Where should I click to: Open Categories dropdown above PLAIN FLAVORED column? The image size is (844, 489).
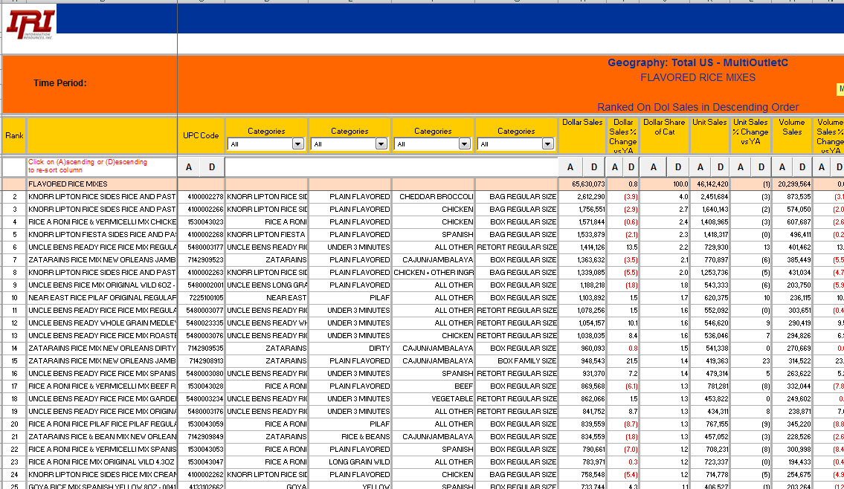(381, 143)
